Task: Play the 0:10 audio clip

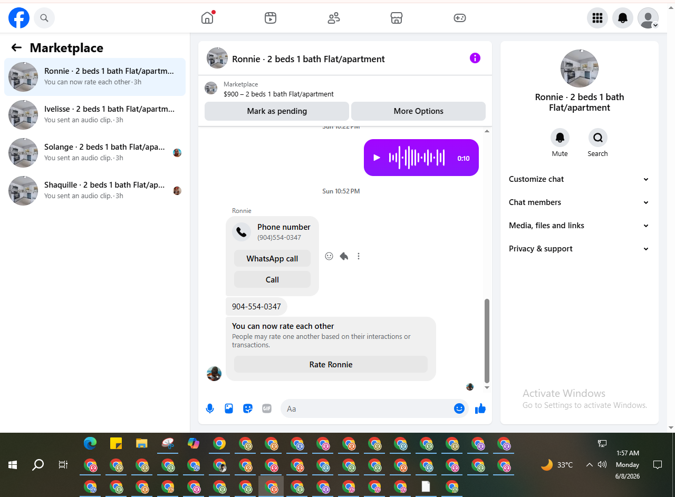Action: click(377, 158)
